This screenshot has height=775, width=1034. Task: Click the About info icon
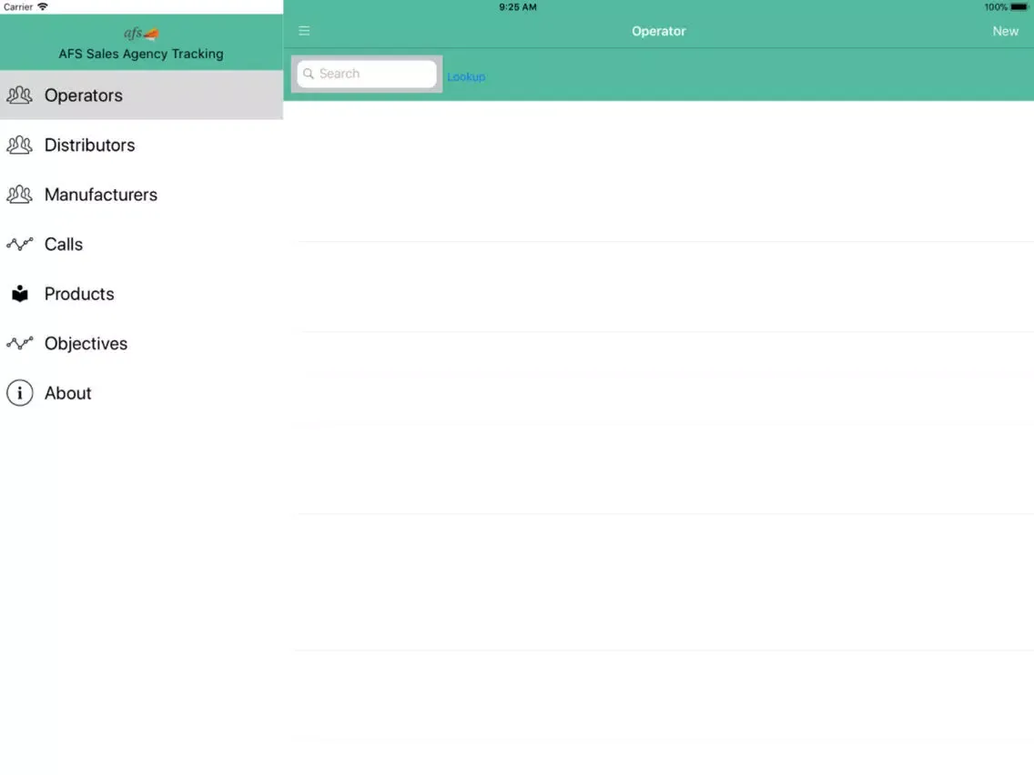point(20,393)
